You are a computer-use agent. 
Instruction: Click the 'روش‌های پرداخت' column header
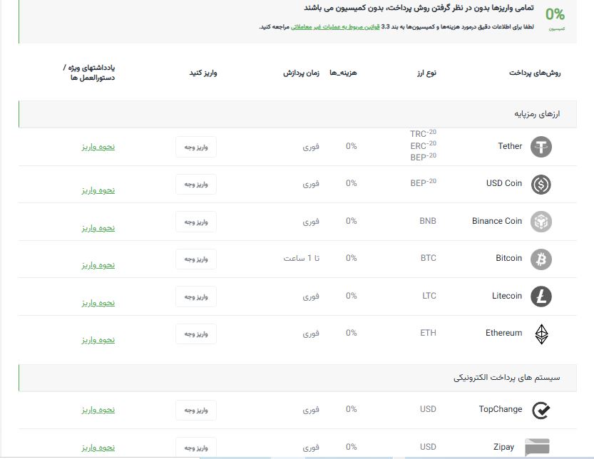(535, 73)
